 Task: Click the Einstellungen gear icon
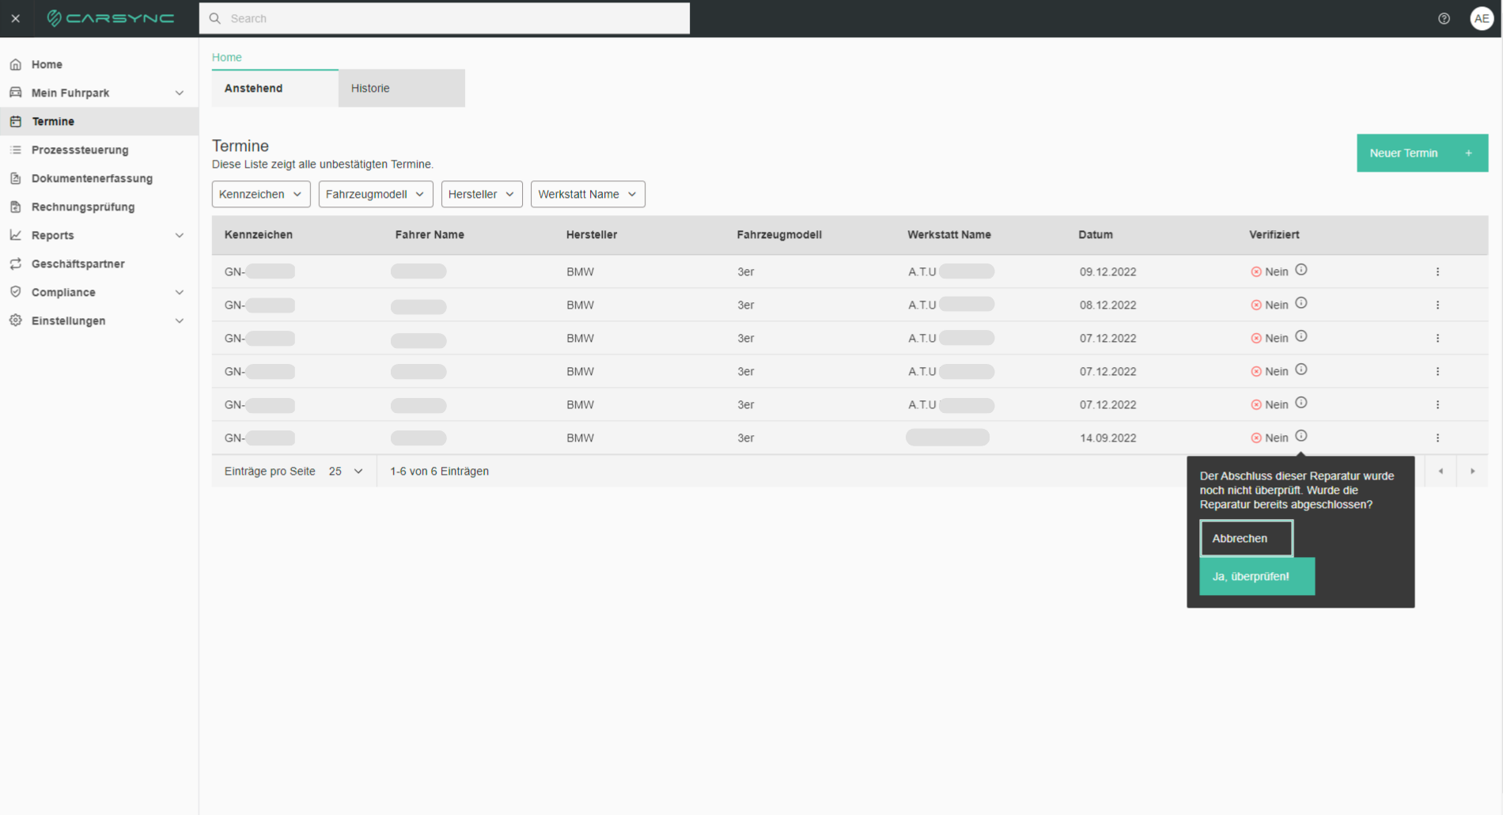(16, 320)
